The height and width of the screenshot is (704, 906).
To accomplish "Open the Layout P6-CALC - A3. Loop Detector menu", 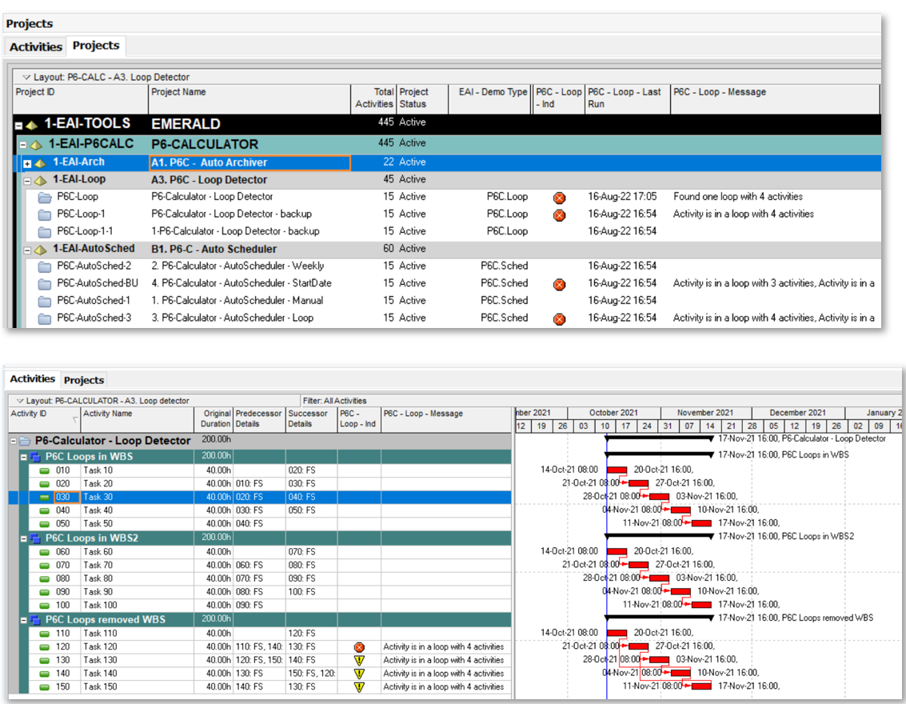I will (x=106, y=78).
